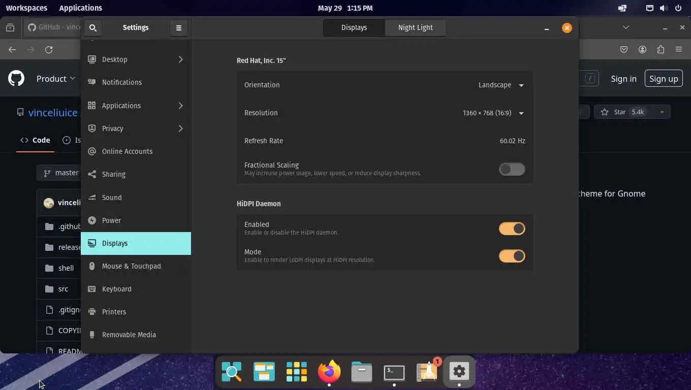Open Firefox extensions puzzle icon
The image size is (691, 390).
[661, 50]
